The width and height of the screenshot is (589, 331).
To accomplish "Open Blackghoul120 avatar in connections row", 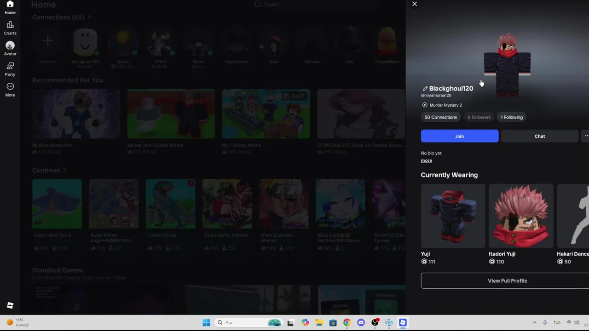I will pos(85,42).
